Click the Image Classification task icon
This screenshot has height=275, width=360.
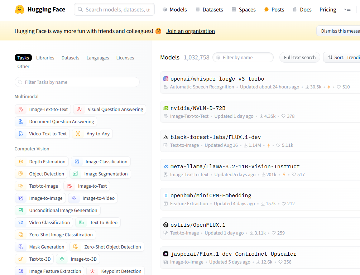[77, 161]
